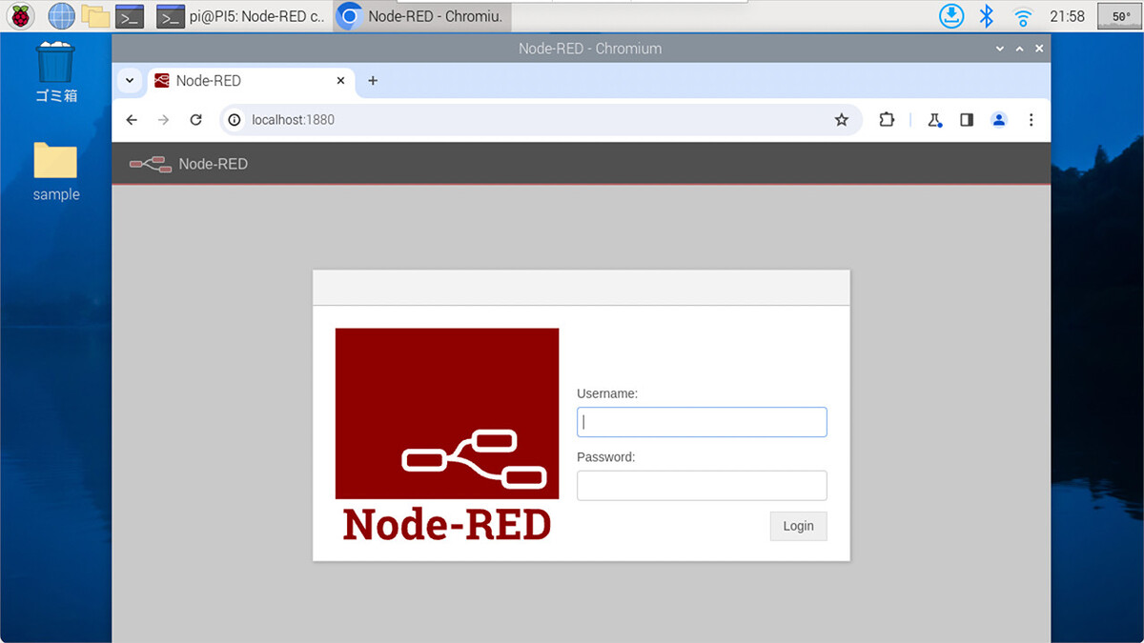Open the Chromium three-dot menu
1144x643 pixels.
point(1031,120)
